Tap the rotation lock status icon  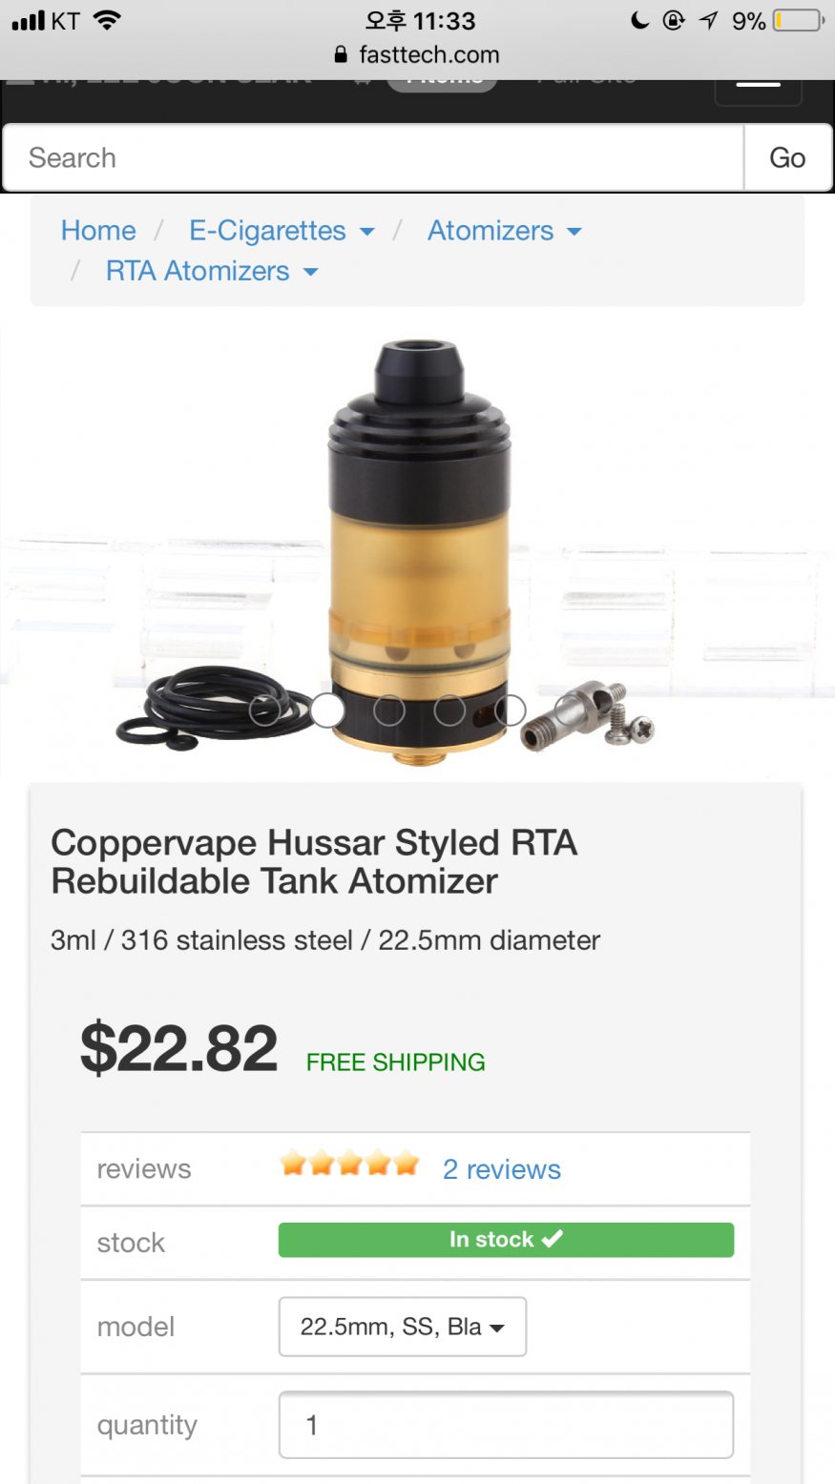[x=674, y=21]
